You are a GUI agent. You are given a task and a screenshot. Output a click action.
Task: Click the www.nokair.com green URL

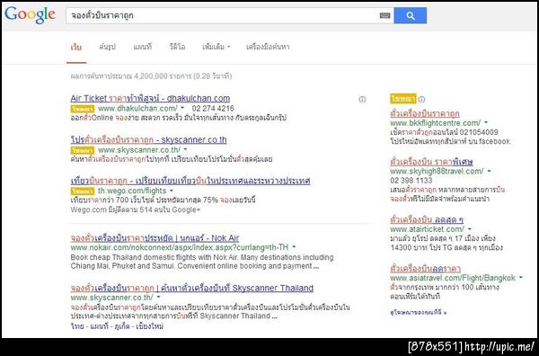(180, 247)
